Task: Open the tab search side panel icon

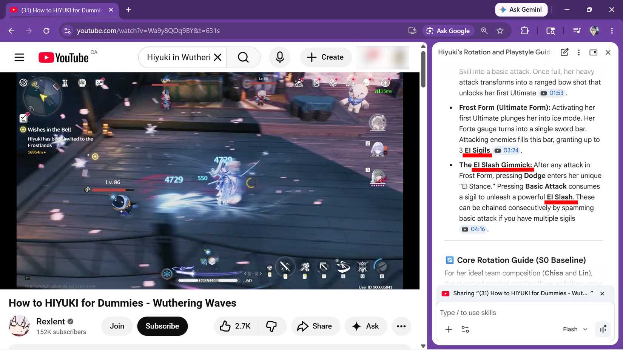Action: [551, 31]
